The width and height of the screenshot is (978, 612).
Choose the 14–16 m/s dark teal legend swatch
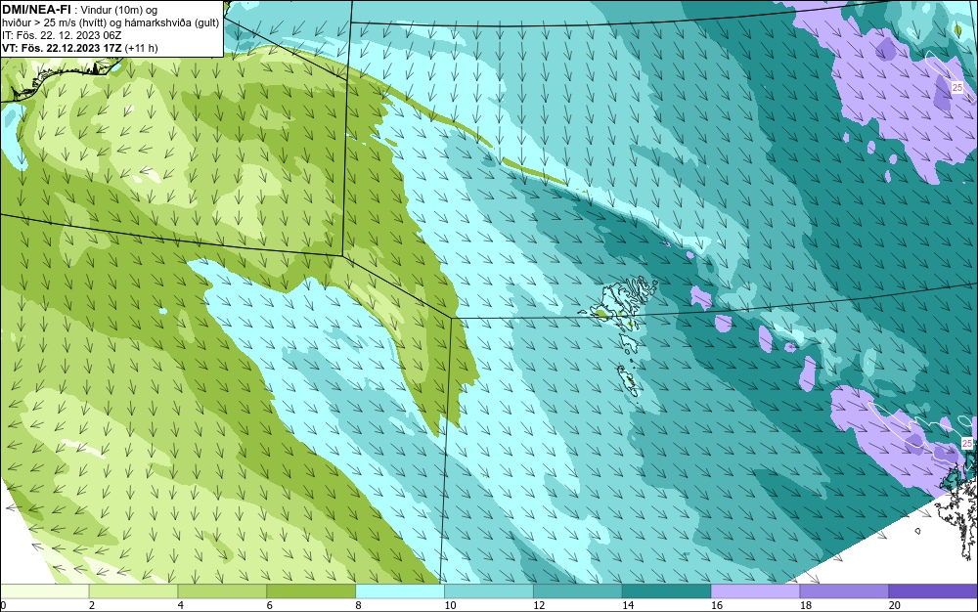(667, 590)
